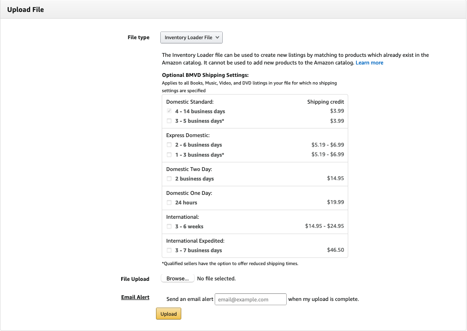The width and height of the screenshot is (467, 331).
Task: Click the No file selected text
Action: (x=217, y=278)
